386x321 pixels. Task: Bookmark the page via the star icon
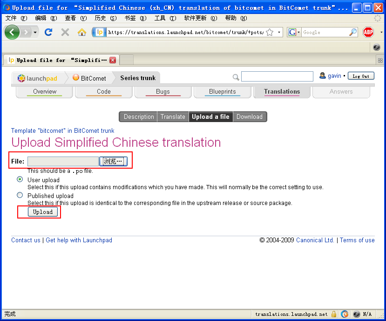tap(269, 32)
